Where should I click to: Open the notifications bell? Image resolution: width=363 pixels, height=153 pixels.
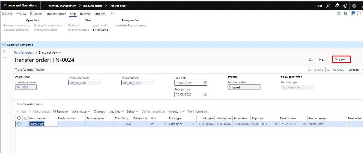pos(337,6)
